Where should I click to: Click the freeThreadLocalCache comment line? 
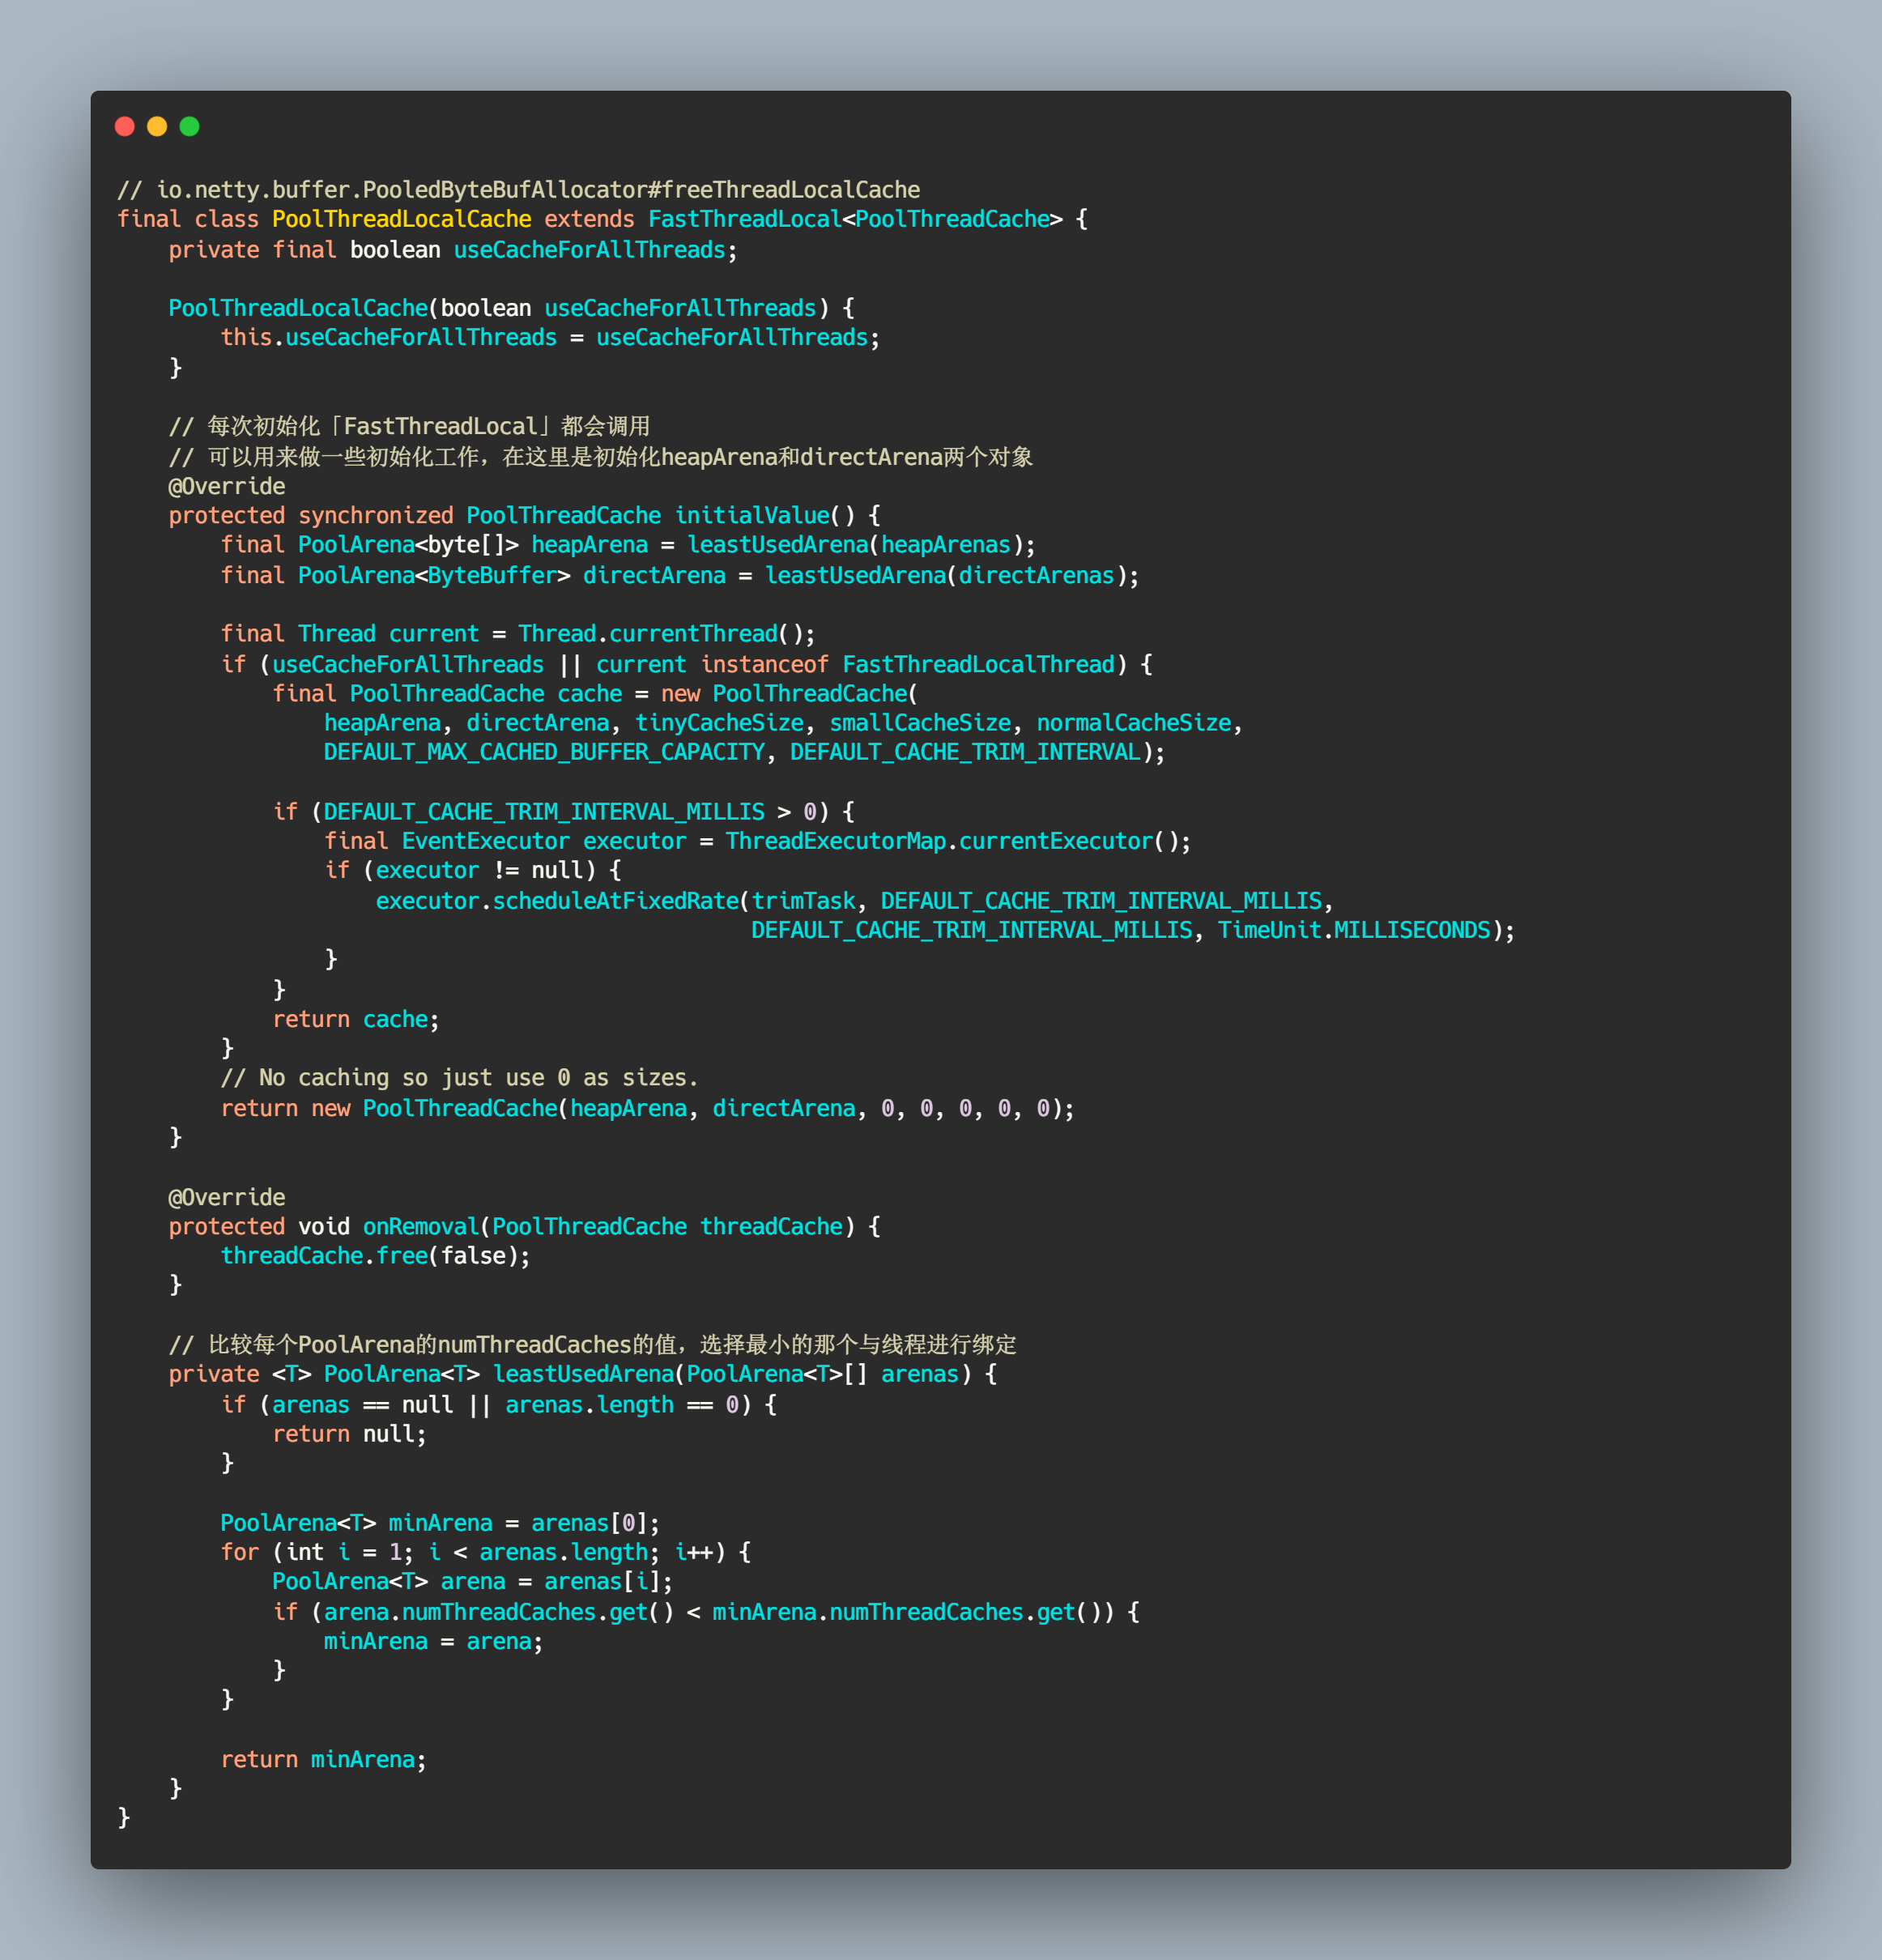518,190
